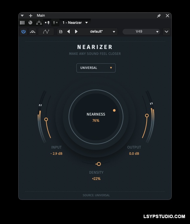The width and height of the screenshot is (190, 224).
Task: Click the OUTPUT gain slider handle
Action: click(147, 116)
